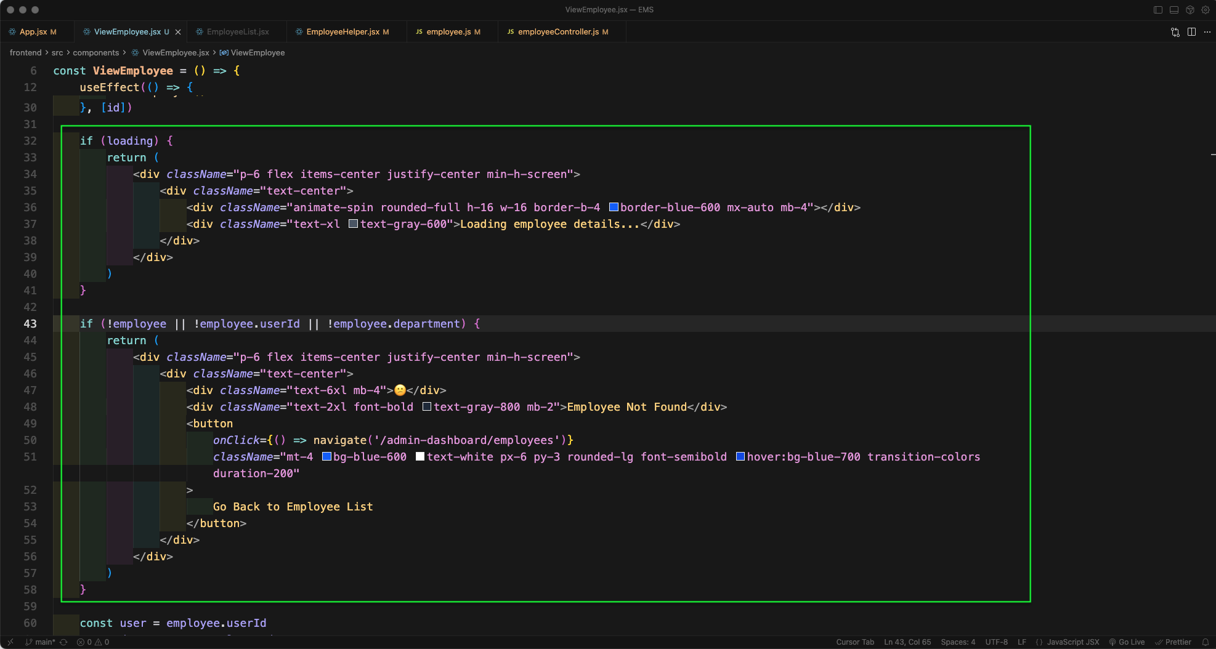Viewport: 1216px width, 649px height.
Task: Click on 'Employee Not Found' text
Action: [x=627, y=407]
